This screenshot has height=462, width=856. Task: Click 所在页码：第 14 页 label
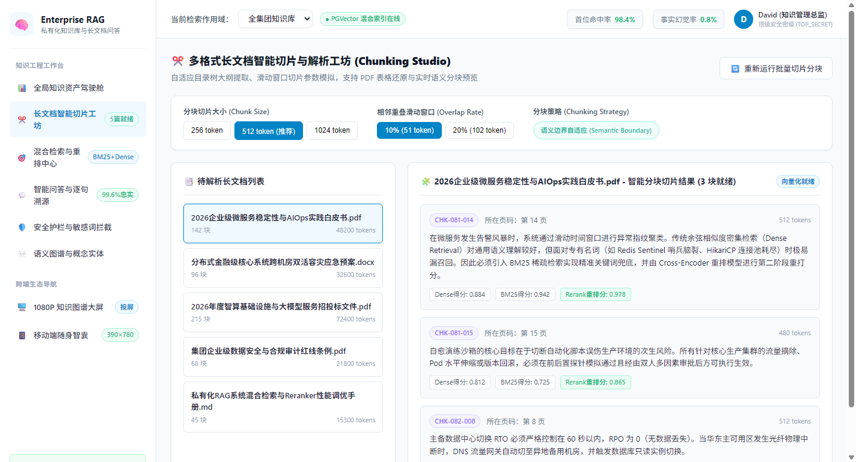coord(516,220)
